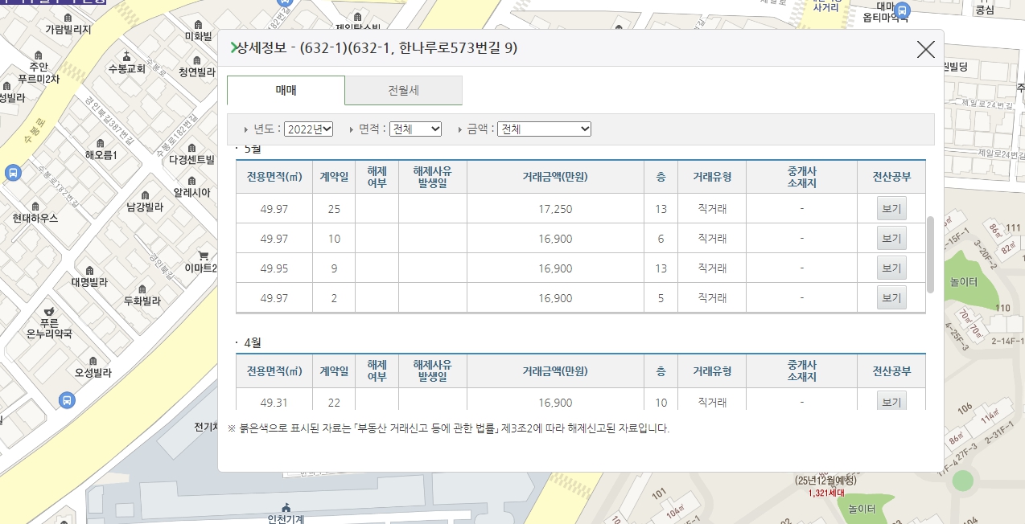Select the 이마트 mart icon on the map
The height and width of the screenshot is (524, 1025).
click(x=202, y=255)
